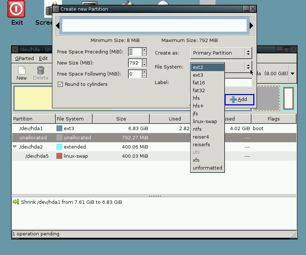Select the /dev/hda1 partition row
Screen dimensions: 306x255
pyautogui.click(x=154, y=128)
